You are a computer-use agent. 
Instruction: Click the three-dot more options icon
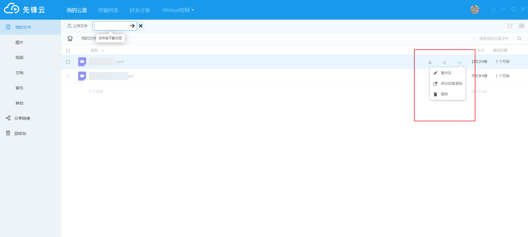(x=459, y=63)
